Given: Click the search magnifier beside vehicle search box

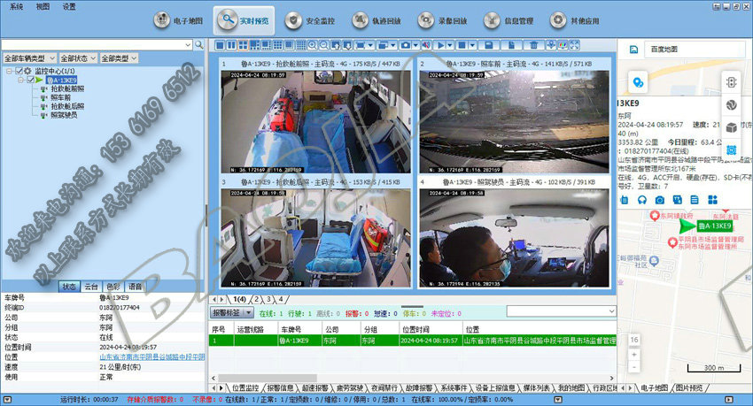Looking at the screenshot, I should click(200, 44).
